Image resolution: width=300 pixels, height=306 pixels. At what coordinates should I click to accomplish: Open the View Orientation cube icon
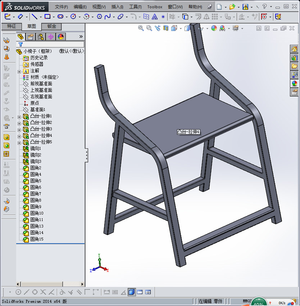[173, 28]
